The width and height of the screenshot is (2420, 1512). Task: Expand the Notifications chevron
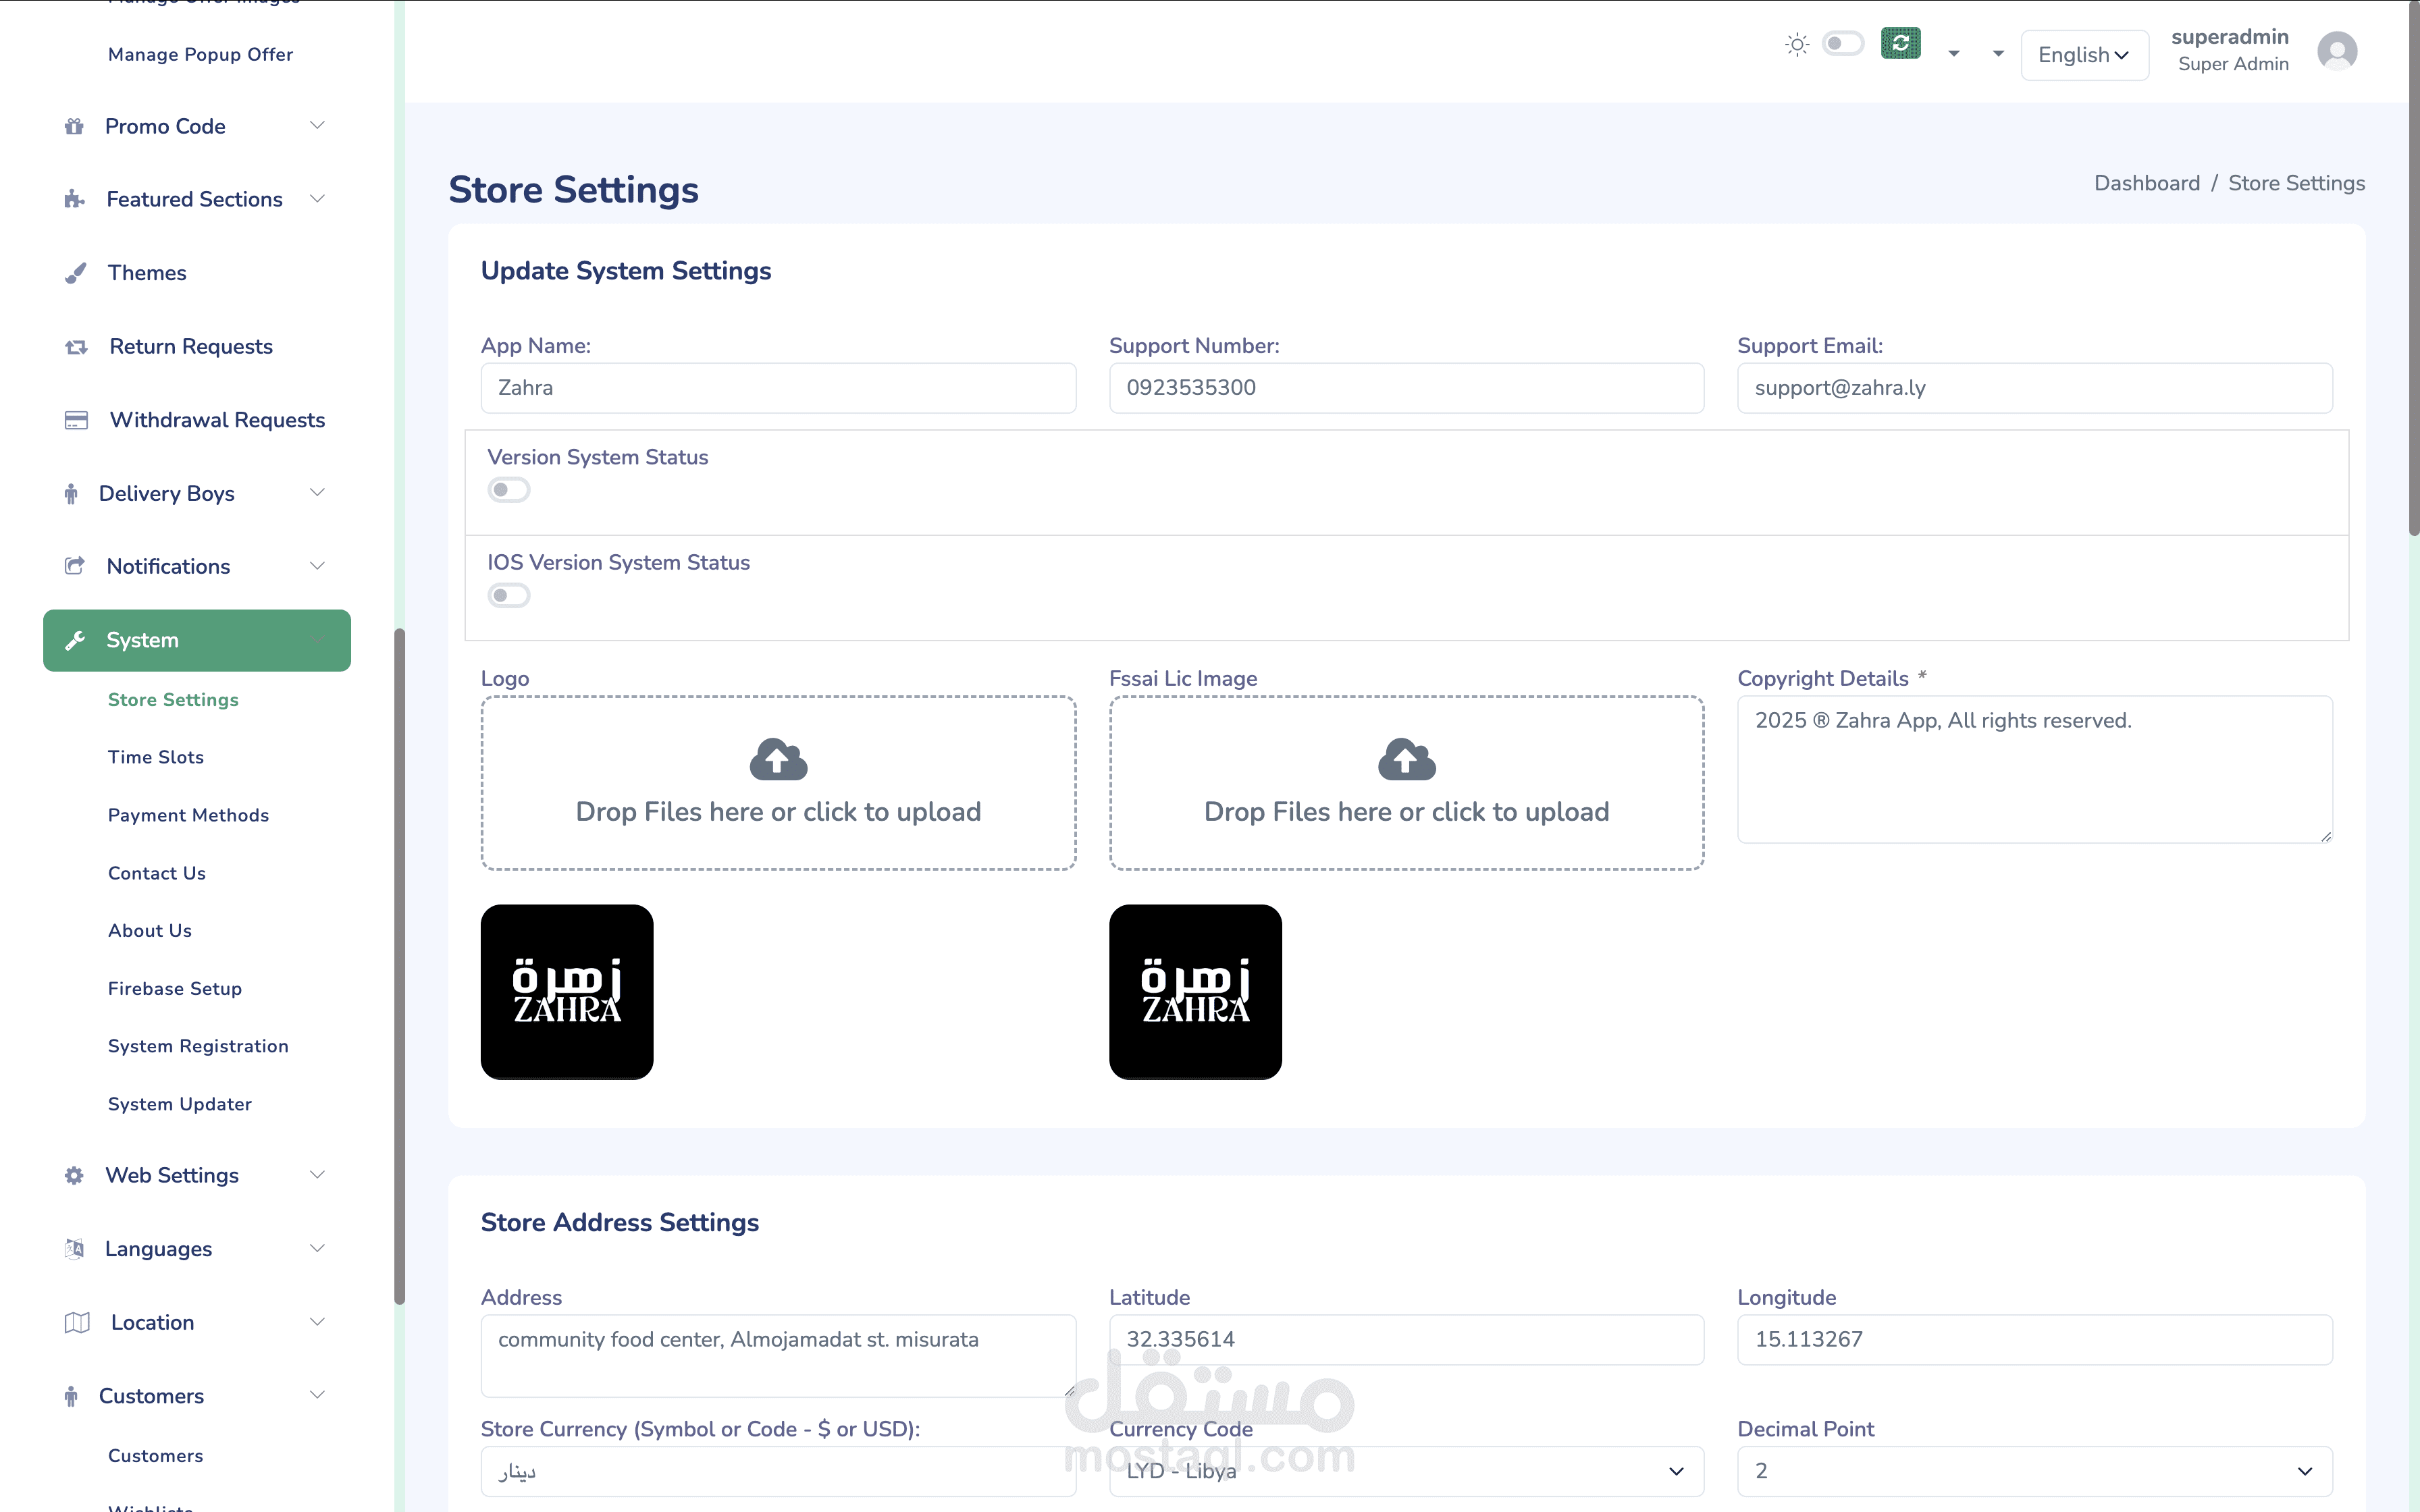(x=317, y=566)
